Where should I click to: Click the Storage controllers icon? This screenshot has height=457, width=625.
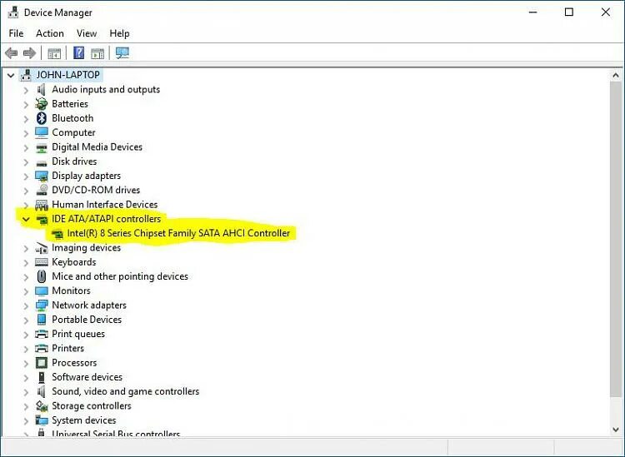click(42, 405)
